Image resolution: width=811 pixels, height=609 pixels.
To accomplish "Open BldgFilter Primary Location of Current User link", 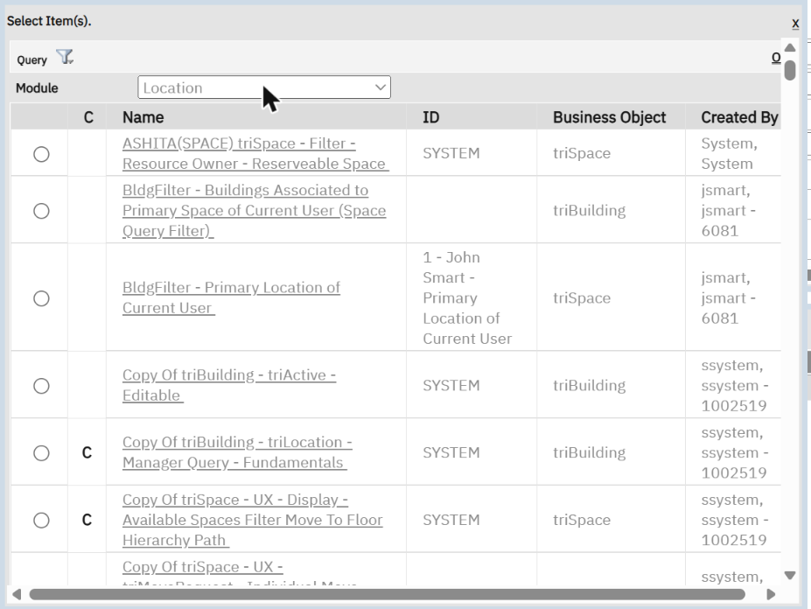I will pyautogui.click(x=231, y=297).
